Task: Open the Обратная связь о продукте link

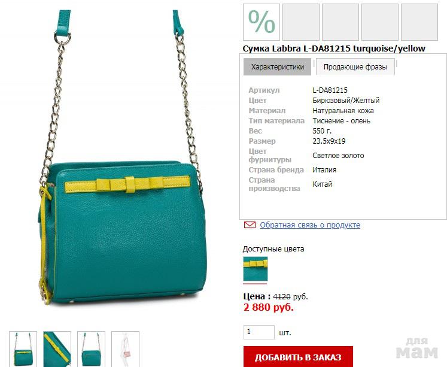Action: tap(310, 225)
